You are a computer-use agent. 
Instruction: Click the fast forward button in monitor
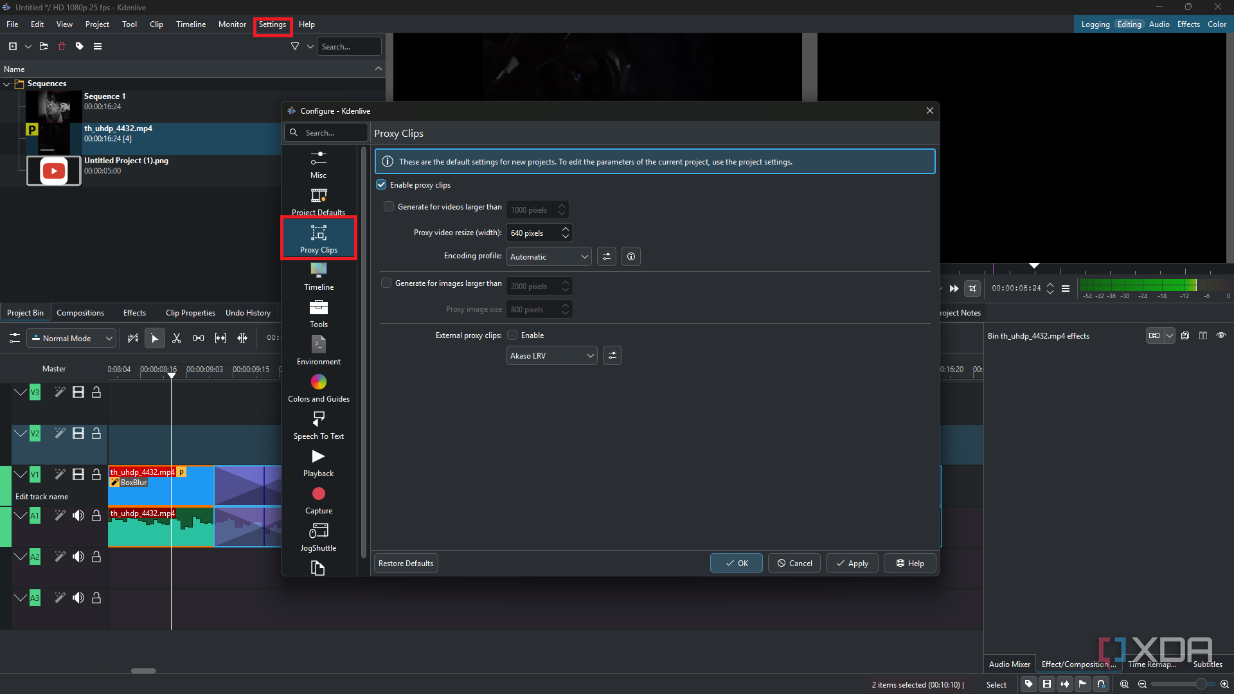tap(954, 289)
